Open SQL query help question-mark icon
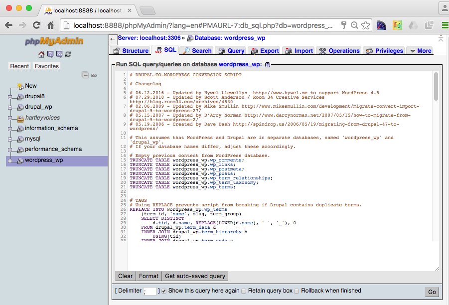This screenshot has width=449, height=305. [268, 65]
